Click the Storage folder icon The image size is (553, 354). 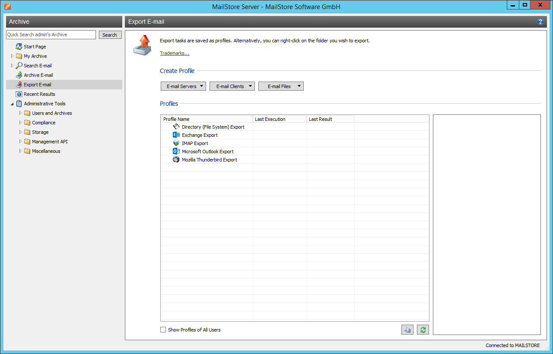(x=27, y=132)
